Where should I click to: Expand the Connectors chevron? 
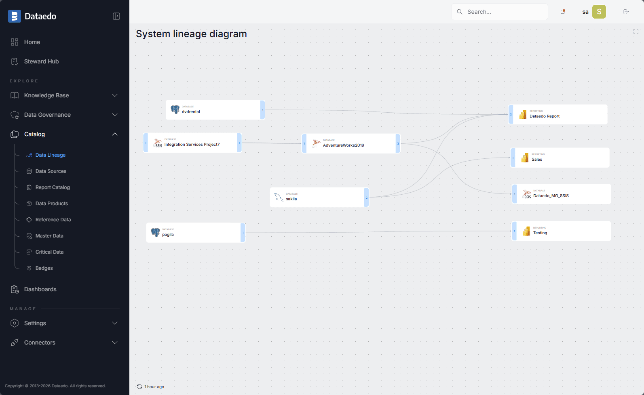point(115,342)
